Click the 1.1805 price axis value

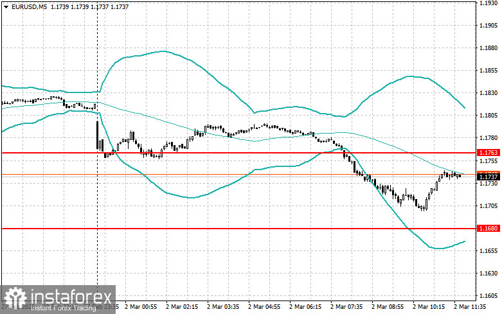[489, 116]
